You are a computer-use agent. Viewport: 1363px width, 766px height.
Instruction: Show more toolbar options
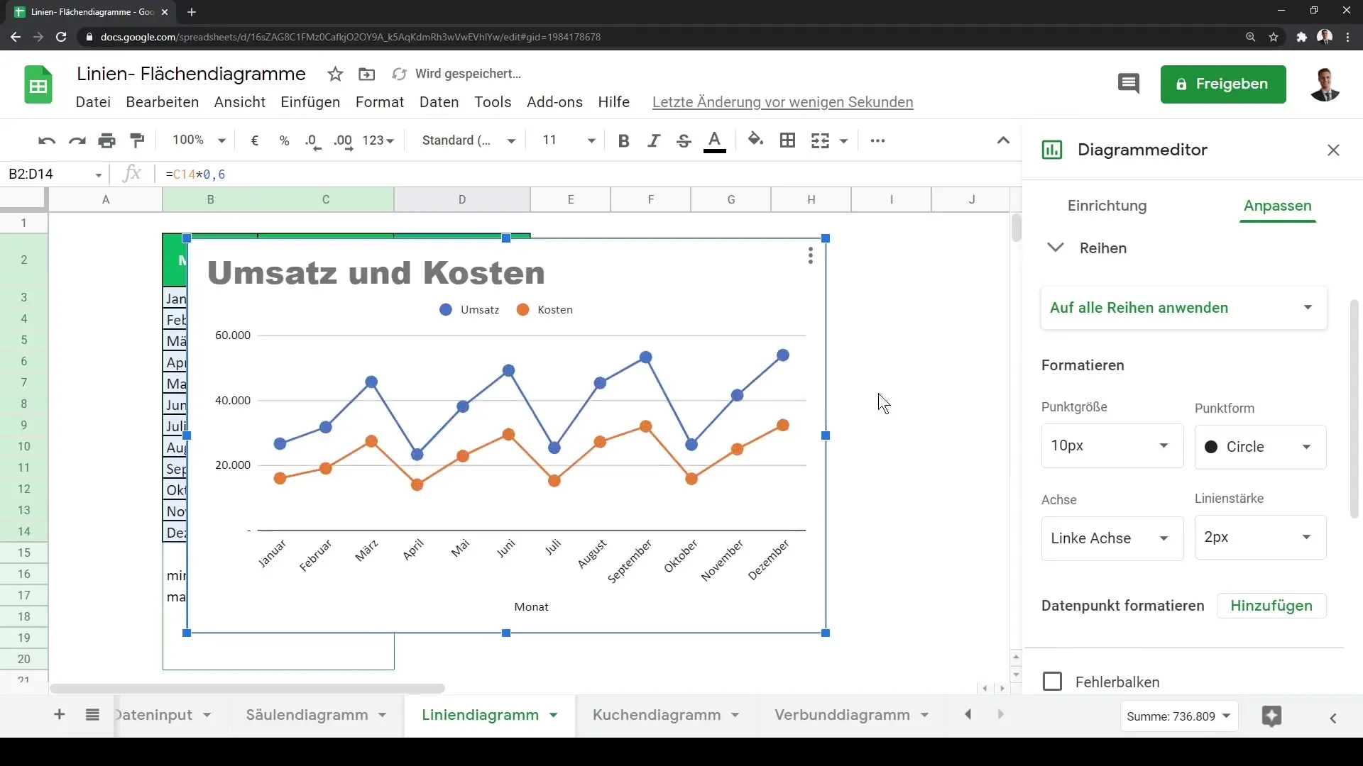[877, 140]
